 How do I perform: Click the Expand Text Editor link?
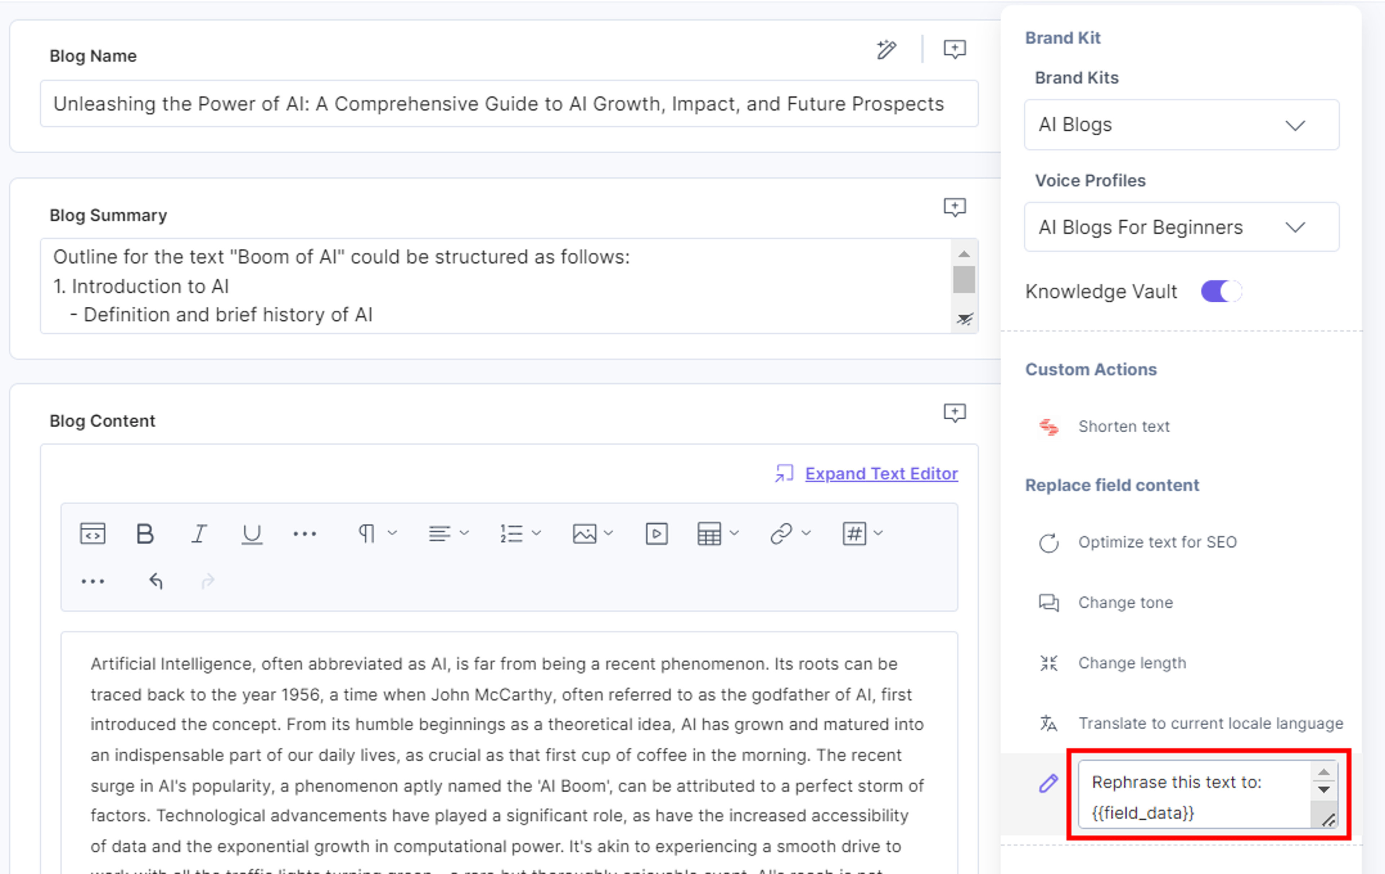[881, 473]
